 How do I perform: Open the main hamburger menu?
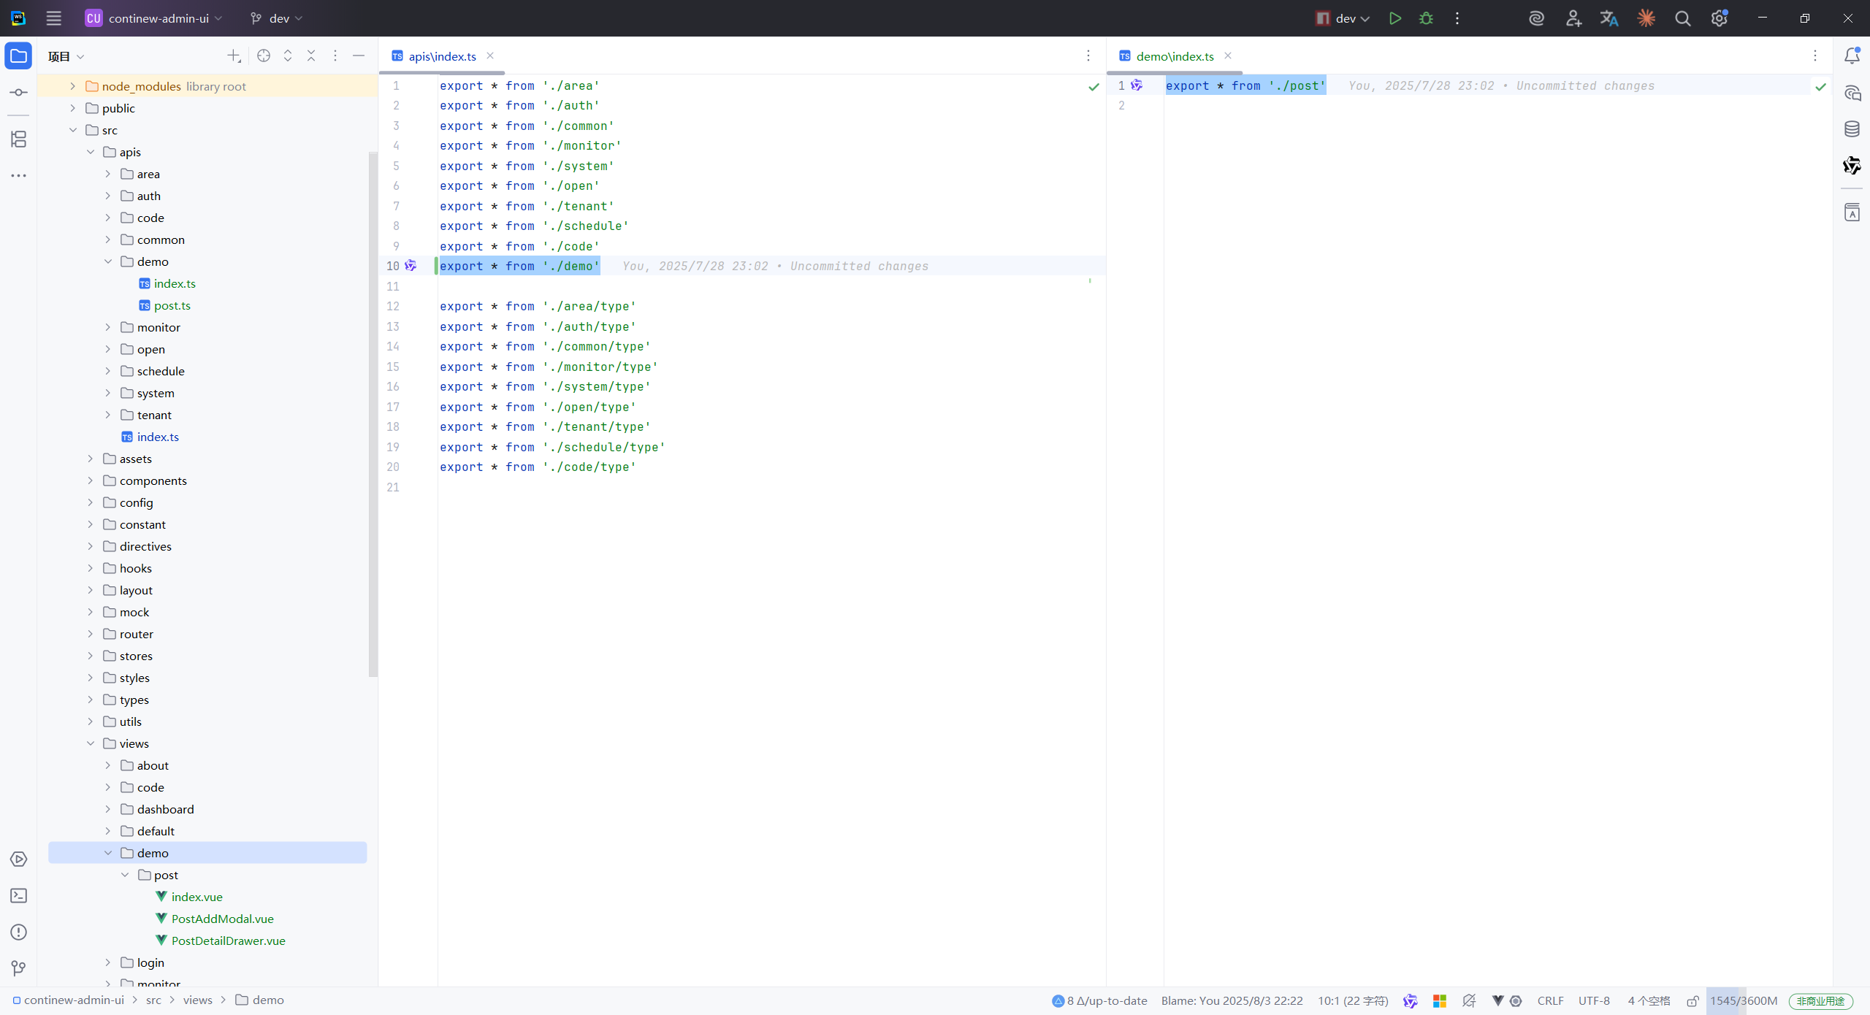[53, 18]
